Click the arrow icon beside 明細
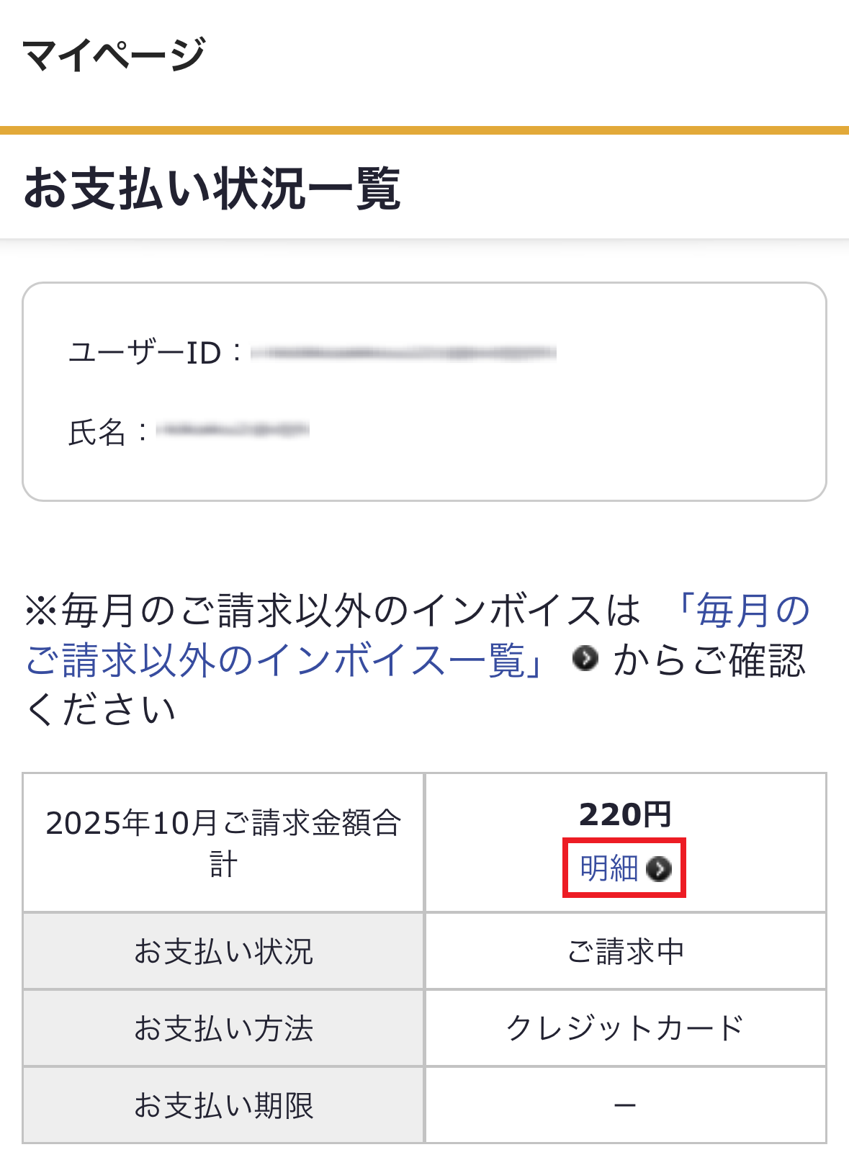 [x=659, y=869]
